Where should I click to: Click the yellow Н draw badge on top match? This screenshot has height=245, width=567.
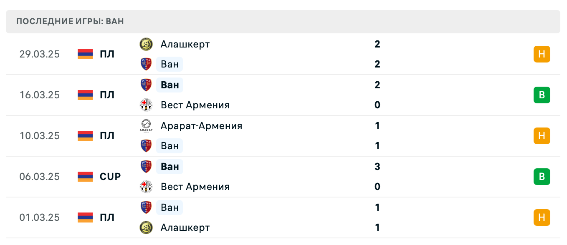(542, 54)
